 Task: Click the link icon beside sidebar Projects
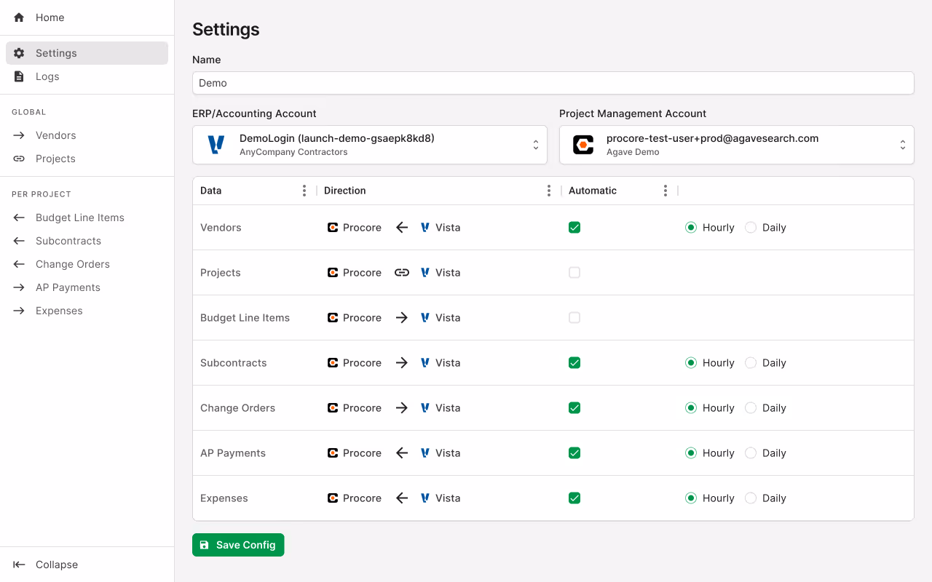[19, 159]
